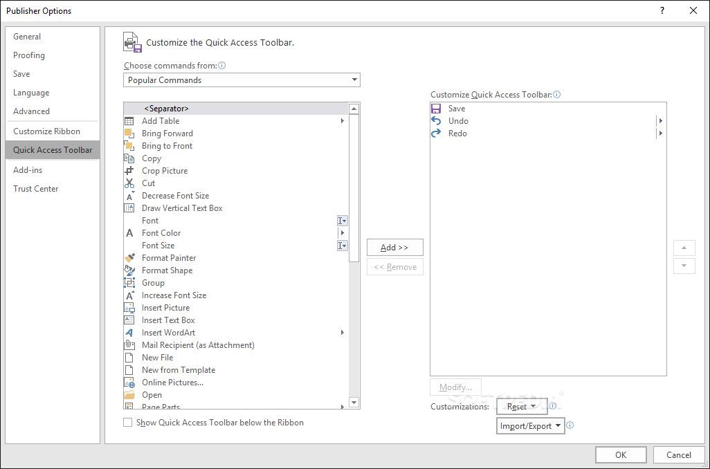Viewport: 710px width, 469px height.
Task: Switch to the Proofing category
Action: click(53, 55)
